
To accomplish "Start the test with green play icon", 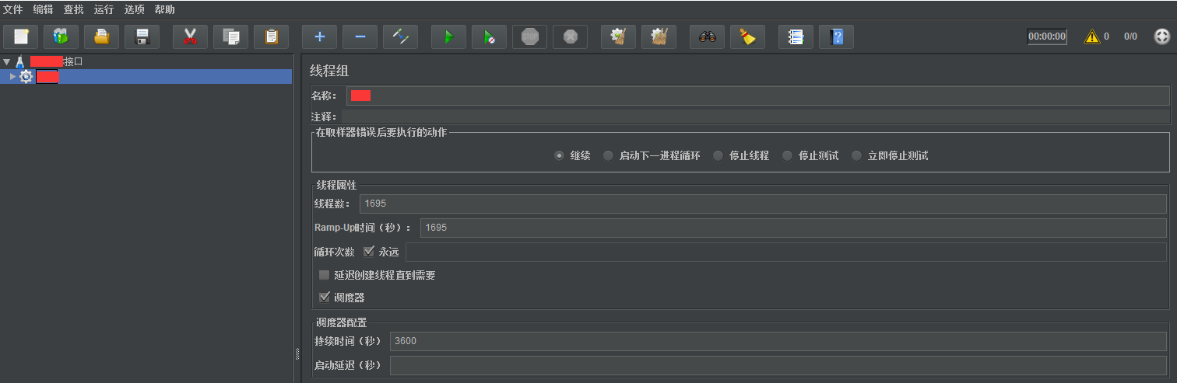I will coord(448,37).
